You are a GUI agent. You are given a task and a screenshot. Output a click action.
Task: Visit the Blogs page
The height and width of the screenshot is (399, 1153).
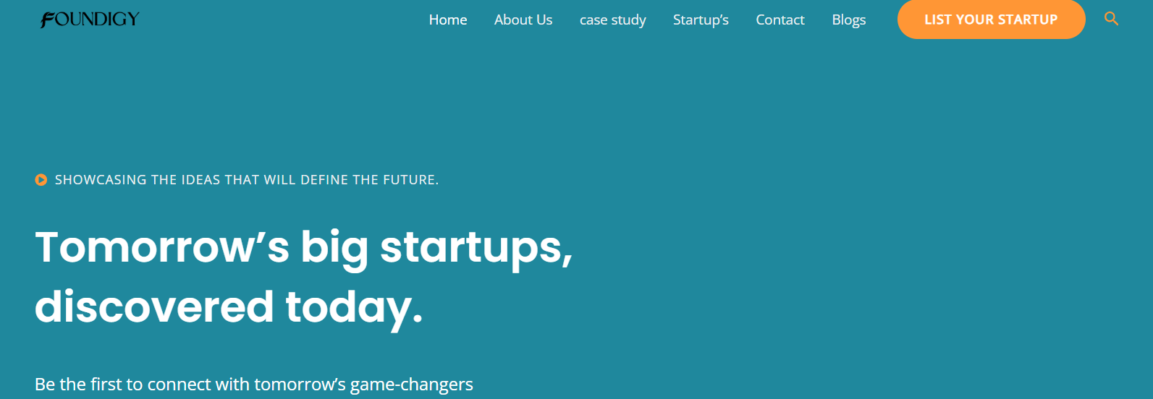pos(848,20)
